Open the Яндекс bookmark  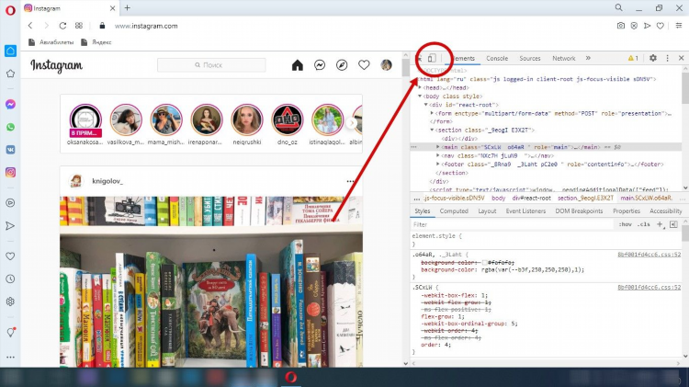coord(96,42)
